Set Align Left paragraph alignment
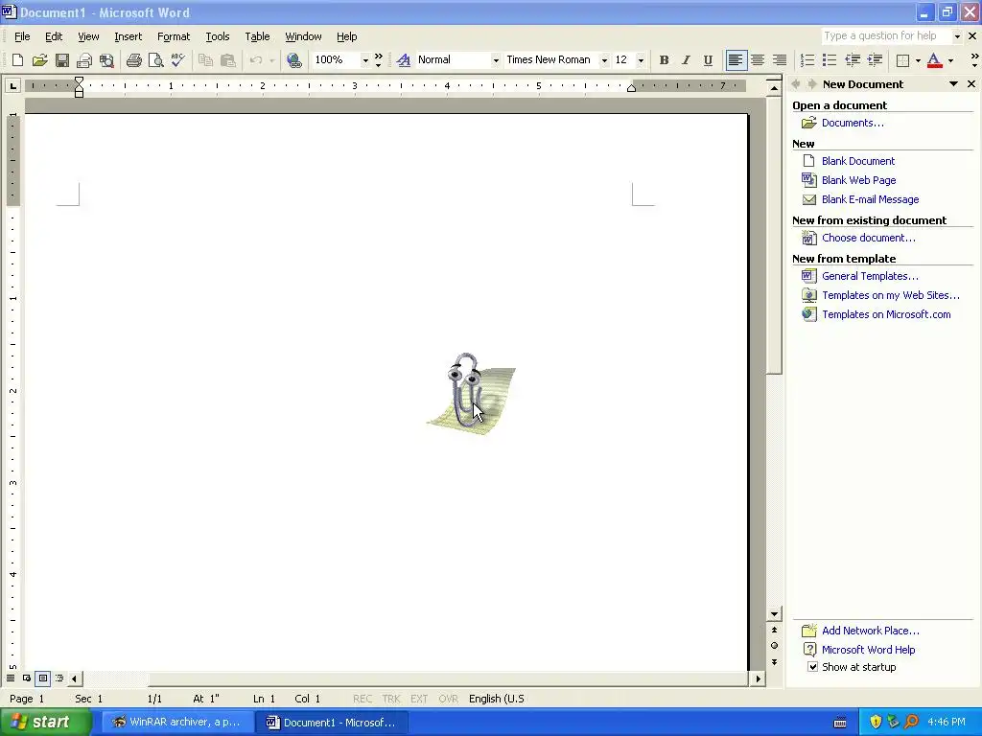 click(736, 60)
